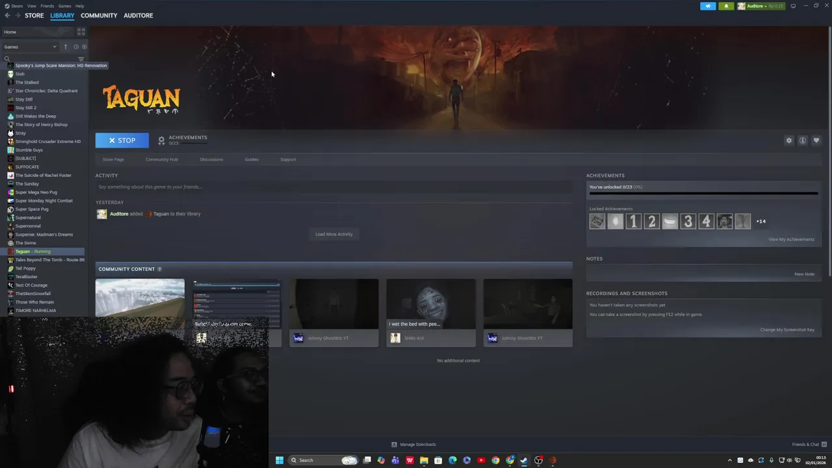Open the Support link
This screenshot has height=468, width=832.
click(x=288, y=159)
